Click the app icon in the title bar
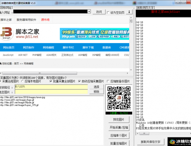 tap(2, 2)
